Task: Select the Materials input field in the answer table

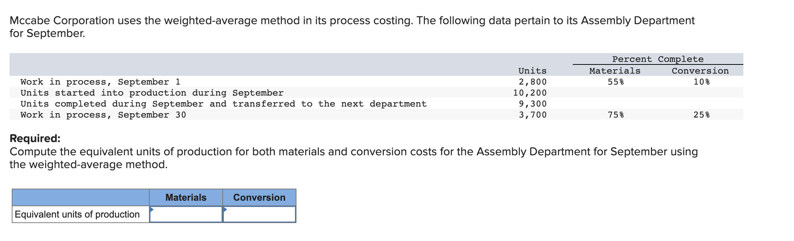Action: 185,214
